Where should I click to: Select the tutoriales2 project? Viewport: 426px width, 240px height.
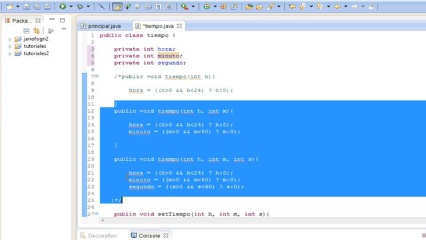click(36, 53)
